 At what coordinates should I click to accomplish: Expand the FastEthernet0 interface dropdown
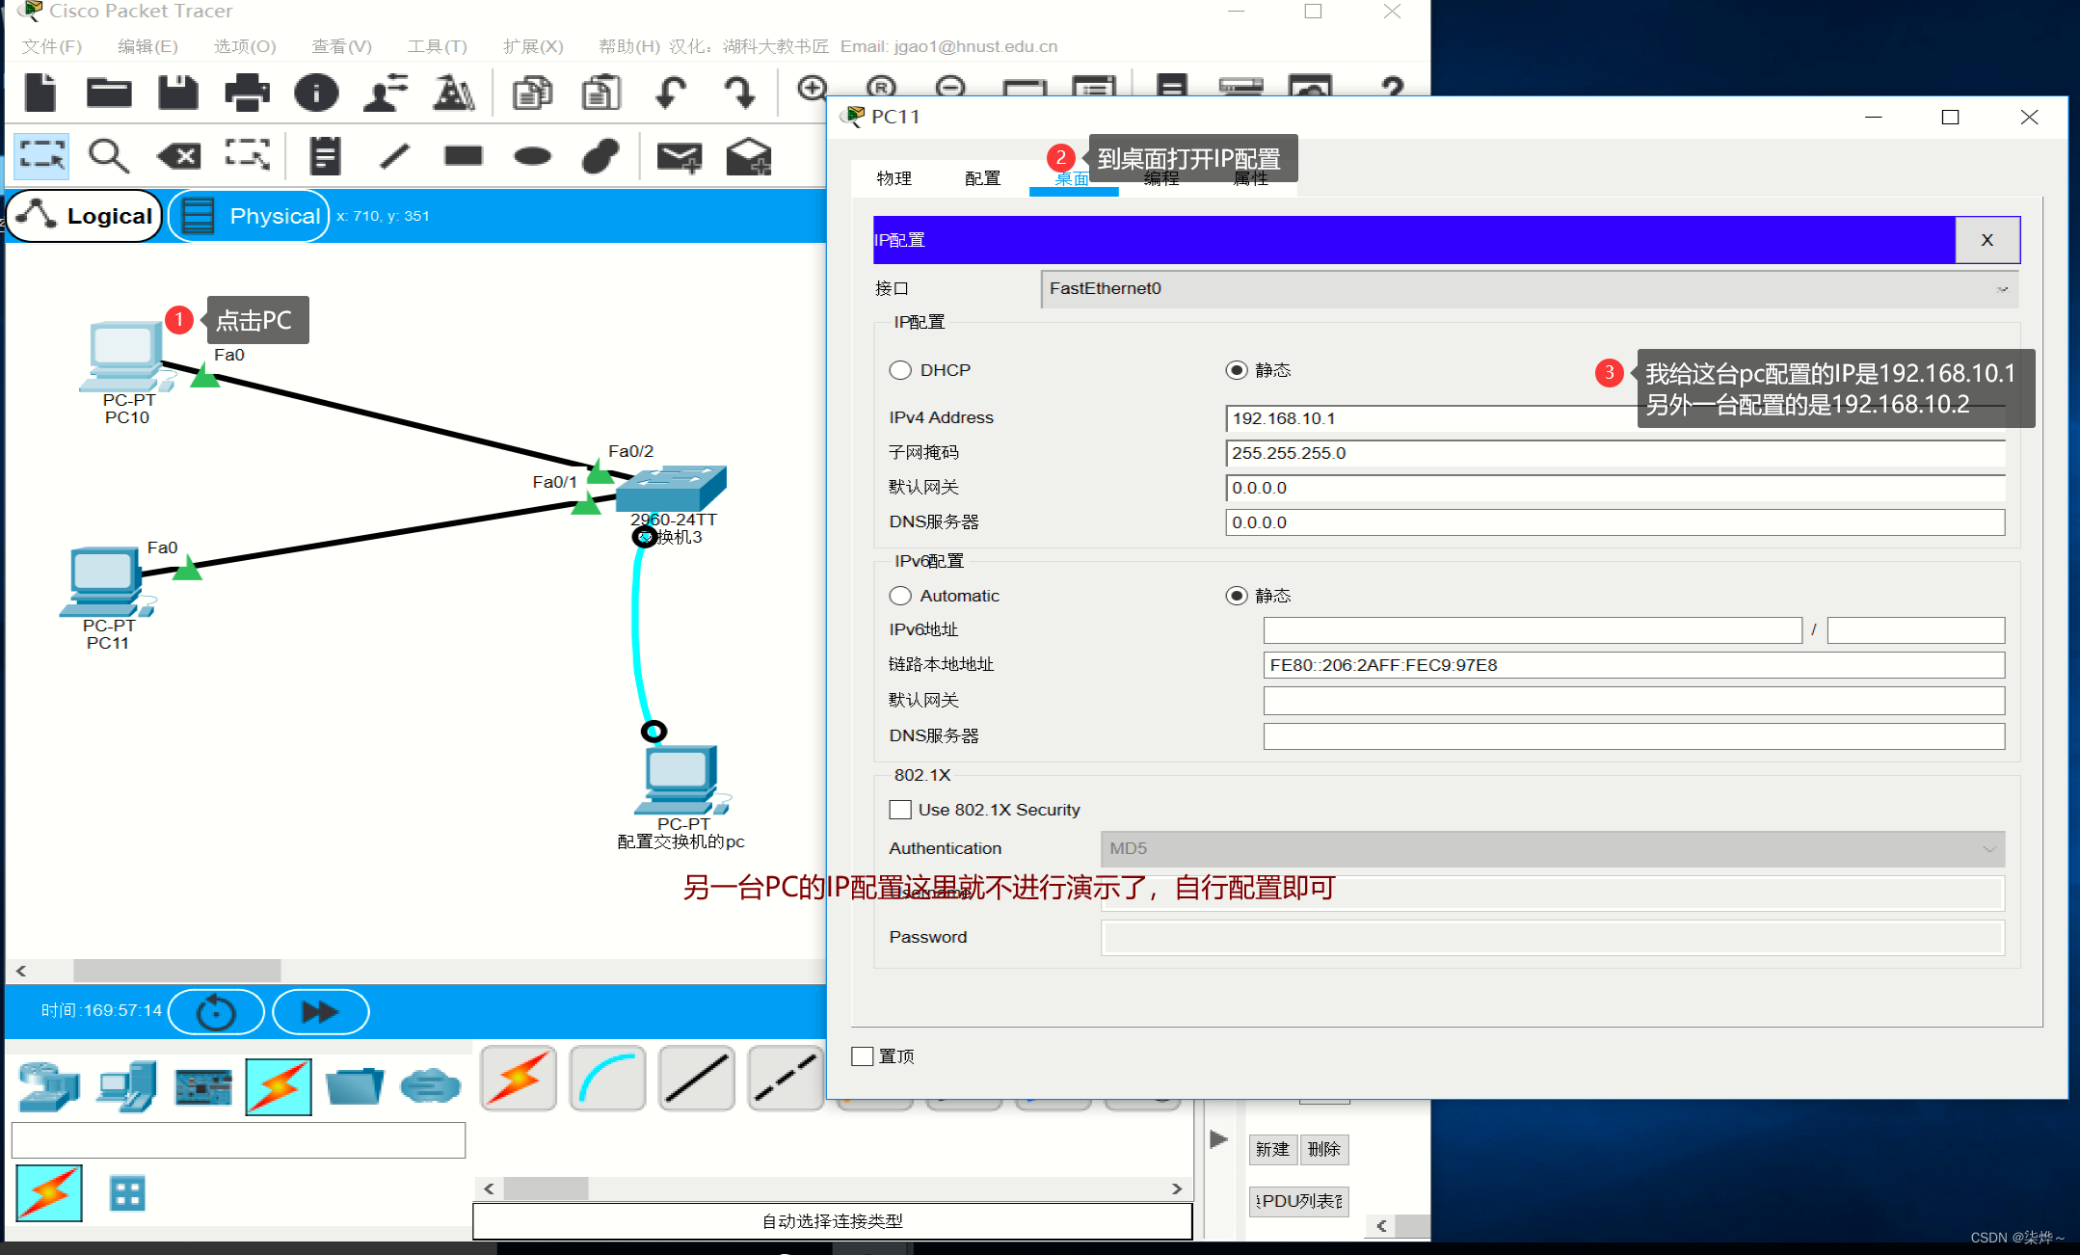1530,289
